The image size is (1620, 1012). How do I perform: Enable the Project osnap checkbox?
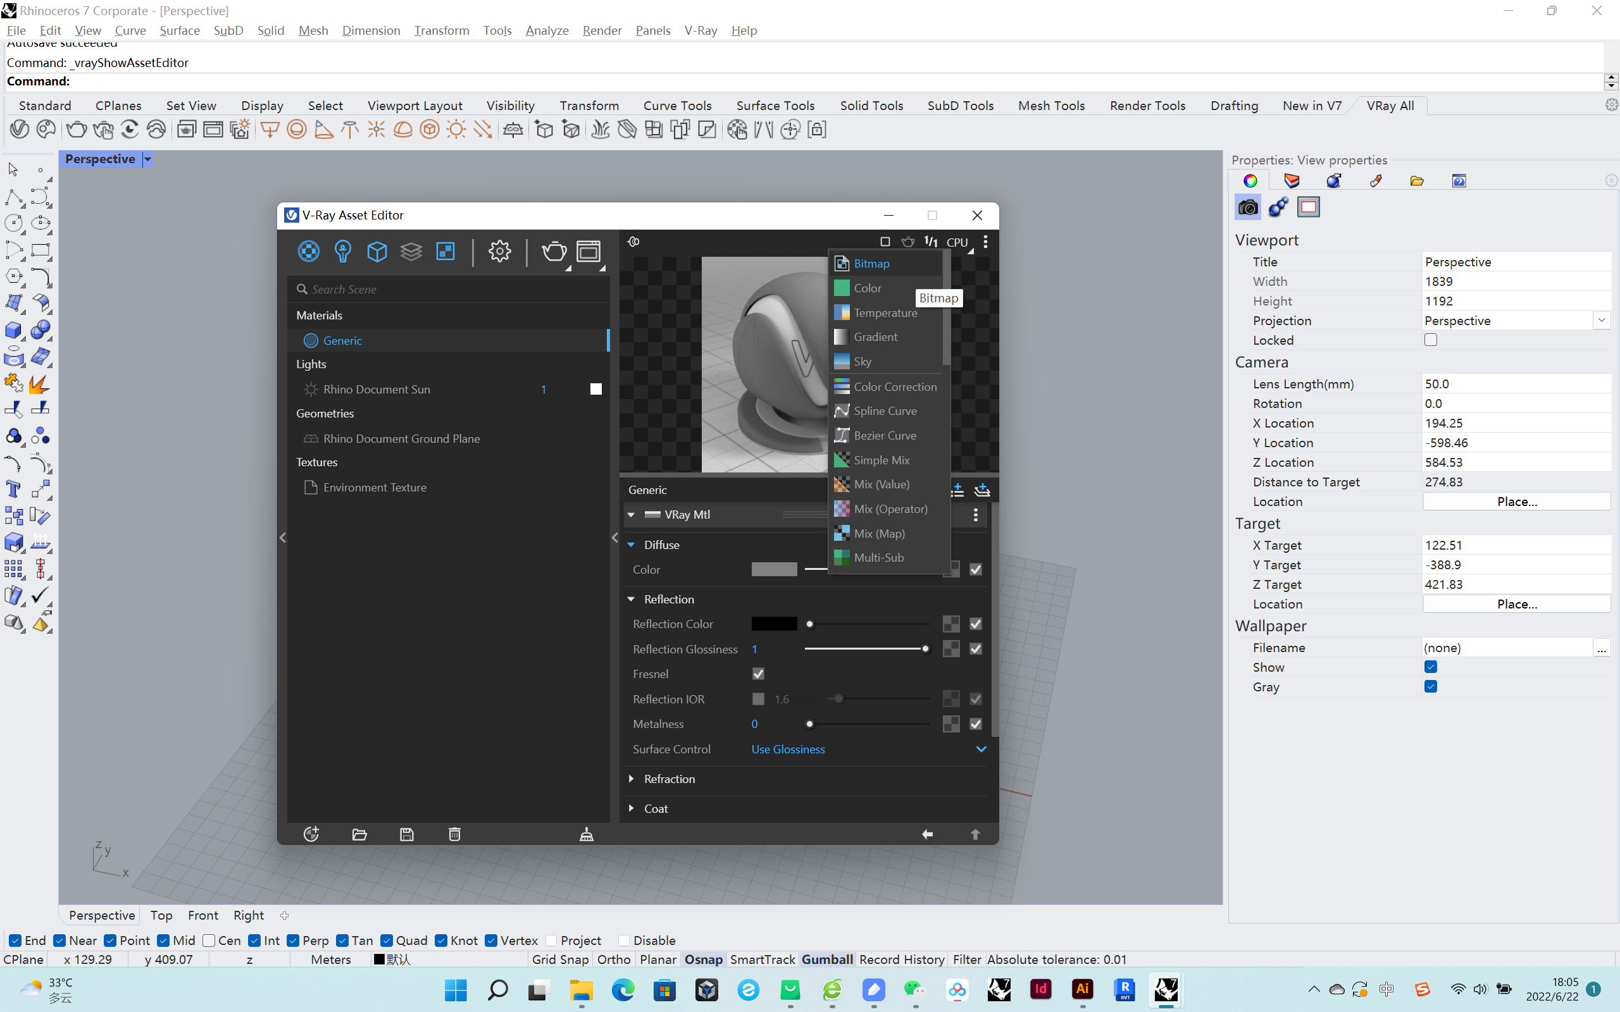(x=552, y=941)
